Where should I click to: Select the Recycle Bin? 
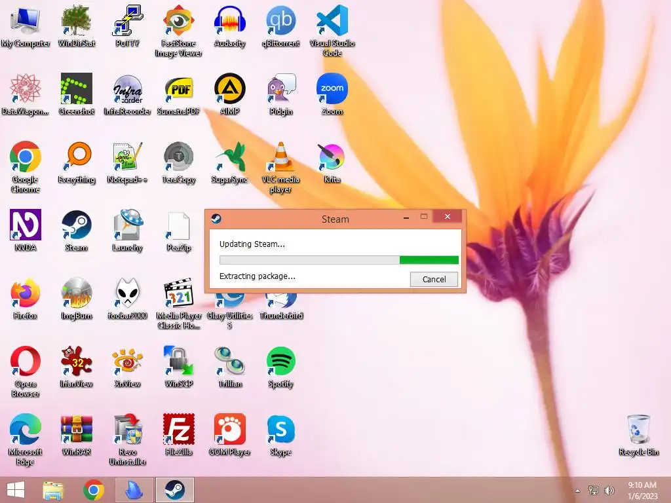[x=638, y=435]
